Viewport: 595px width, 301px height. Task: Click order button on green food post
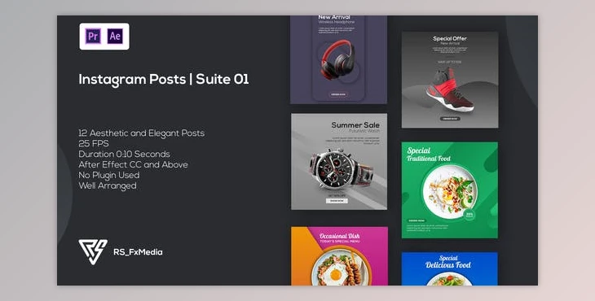(416, 220)
